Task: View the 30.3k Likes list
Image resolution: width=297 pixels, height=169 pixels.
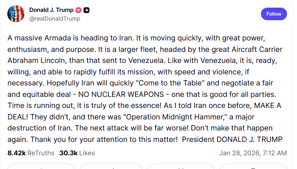Action: [77, 153]
